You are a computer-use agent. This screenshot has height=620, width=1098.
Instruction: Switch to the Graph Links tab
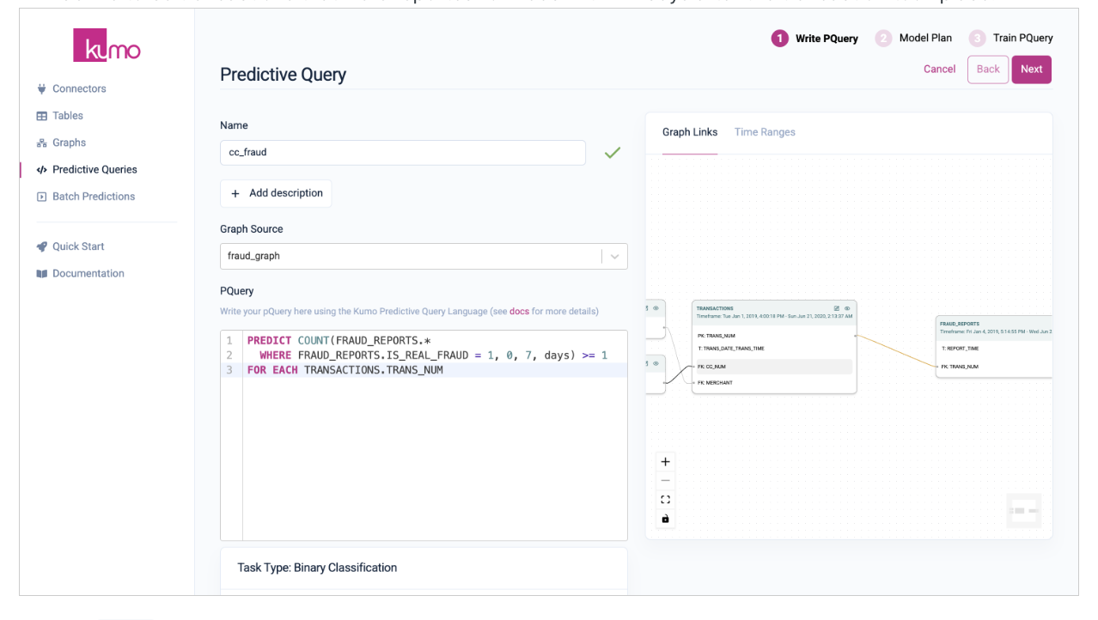689,132
